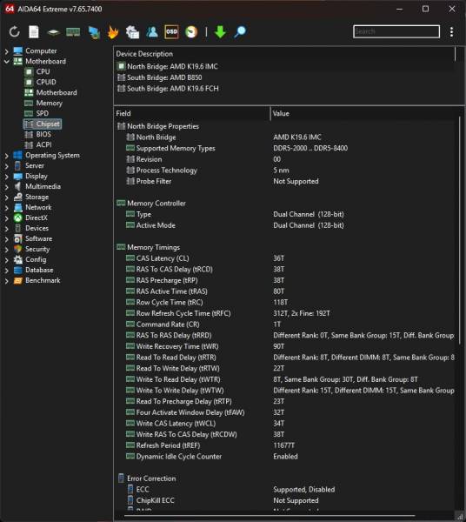Open the Report page icon

point(34,32)
